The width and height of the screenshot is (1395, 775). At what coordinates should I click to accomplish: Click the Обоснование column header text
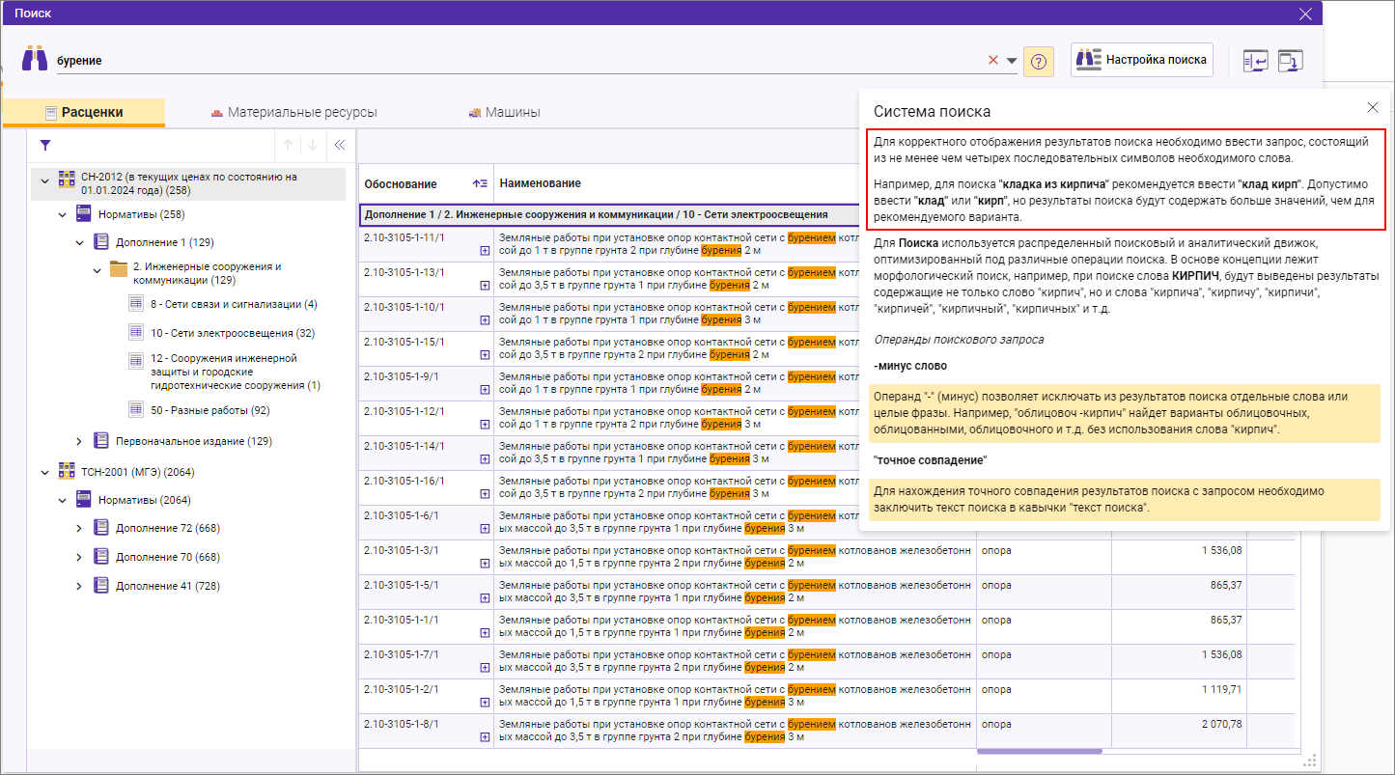[x=400, y=183]
